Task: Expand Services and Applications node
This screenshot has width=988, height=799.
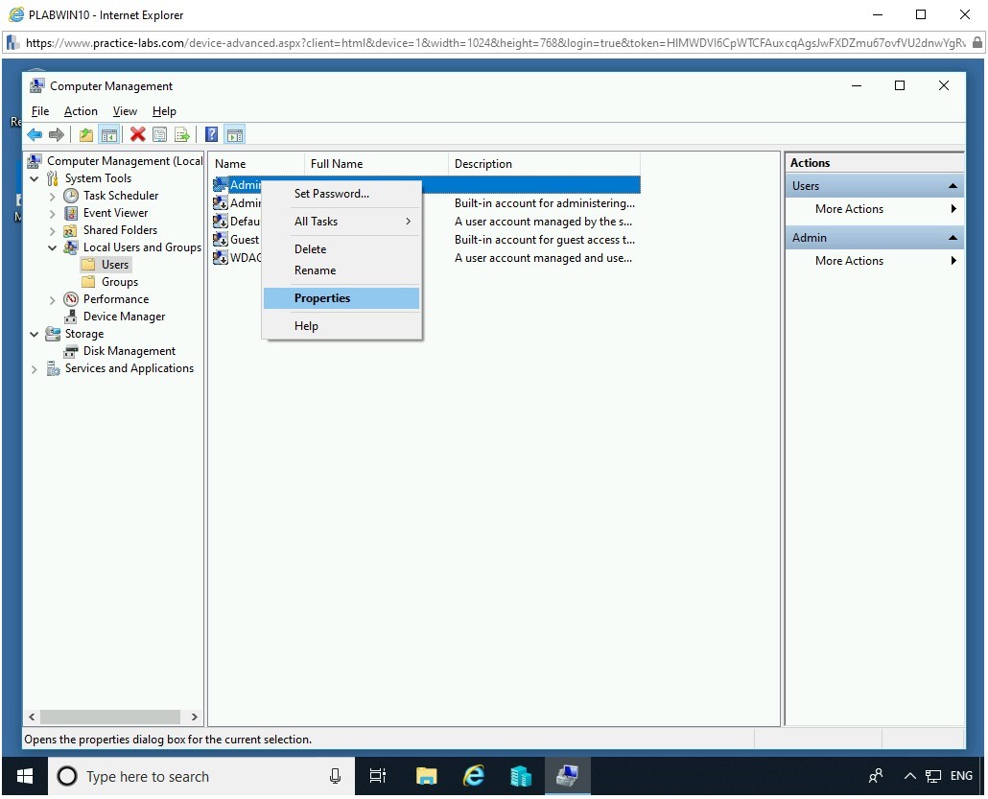Action: click(35, 369)
